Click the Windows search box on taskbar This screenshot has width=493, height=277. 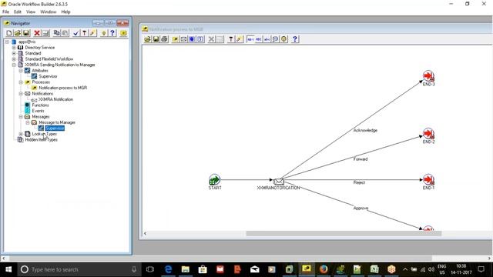79,269
